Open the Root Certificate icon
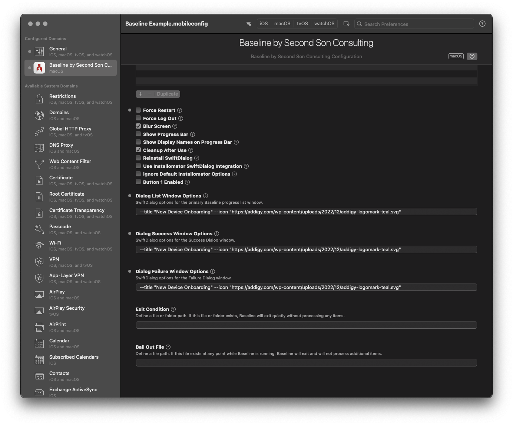Viewport: 513px width, 425px height. click(39, 197)
